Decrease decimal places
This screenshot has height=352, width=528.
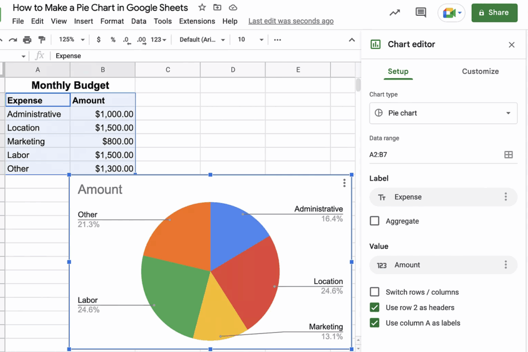(x=127, y=40)
